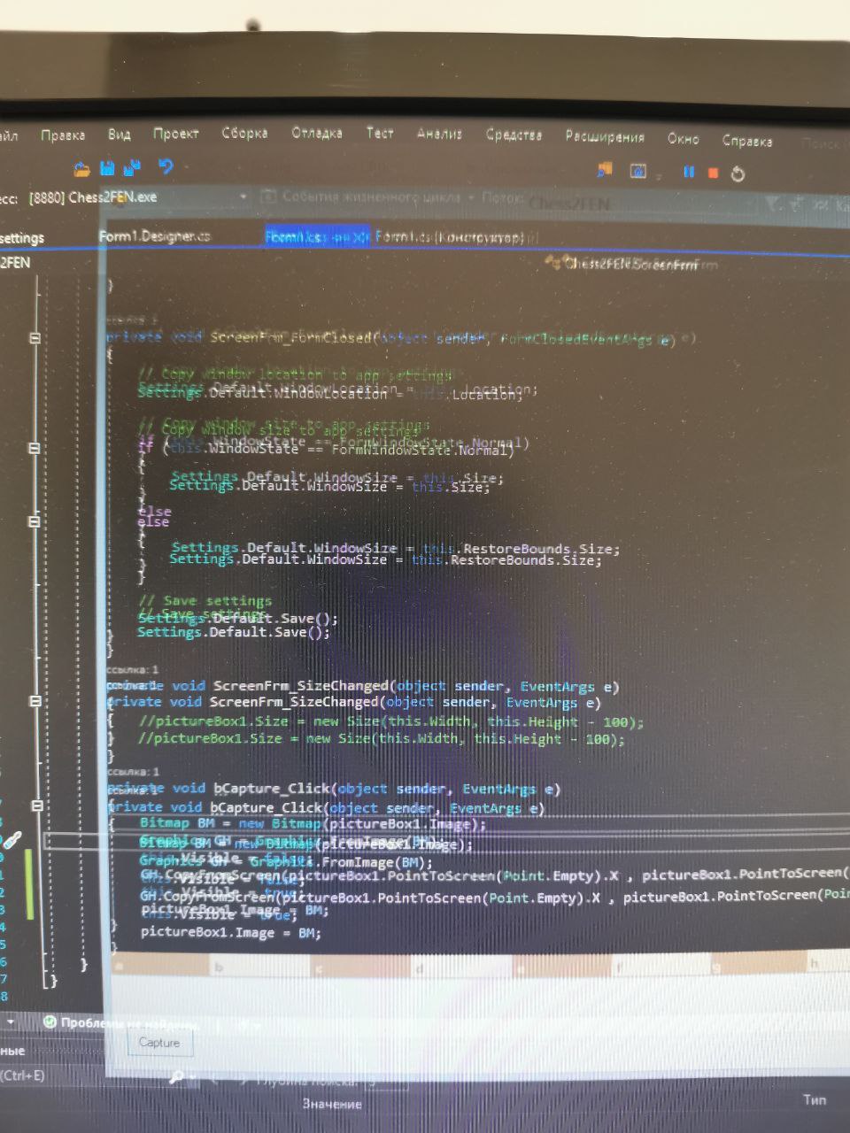Click the Значение column header
Screen dimensions: 850x1133
pos(332,1104)
